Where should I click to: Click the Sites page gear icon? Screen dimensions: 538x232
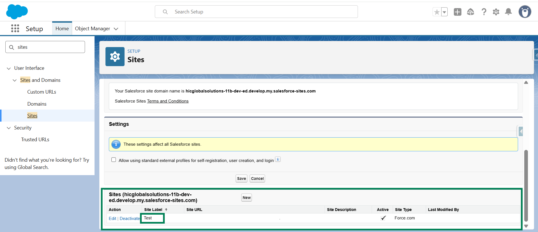tap(115, 57)
